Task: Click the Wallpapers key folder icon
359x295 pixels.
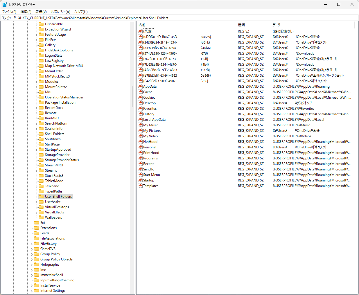Action: pos(41,217)
